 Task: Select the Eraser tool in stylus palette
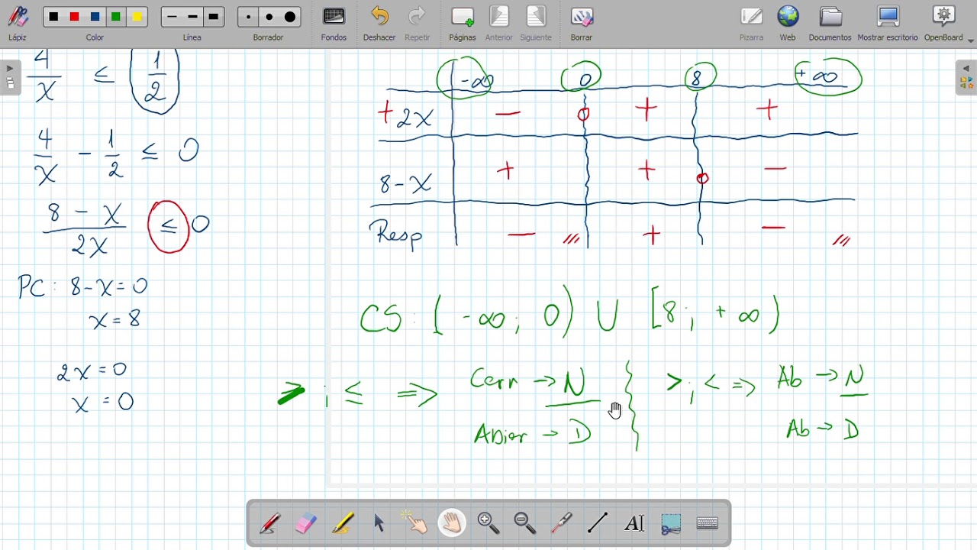[x=305, y=523]
